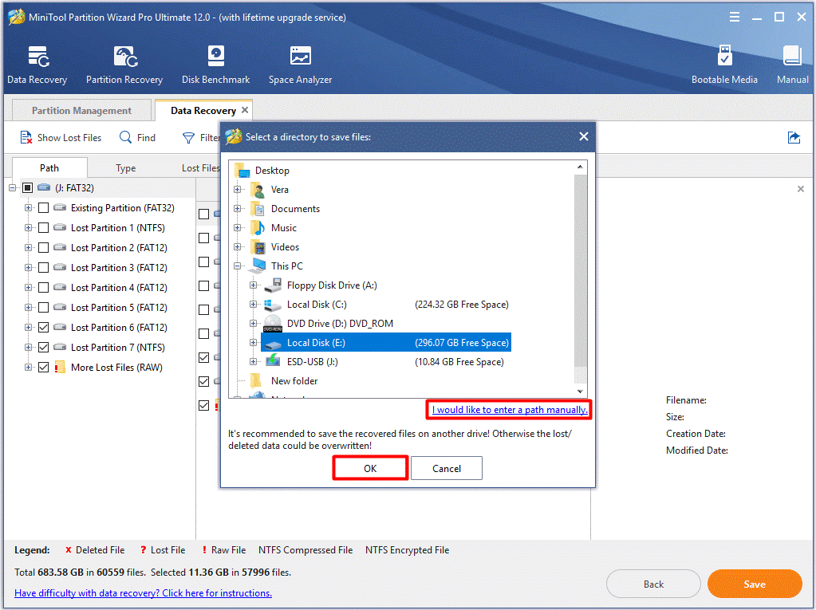
Task: Click the folder tree vertical scrollbar thumb
Action: [580, 270]
